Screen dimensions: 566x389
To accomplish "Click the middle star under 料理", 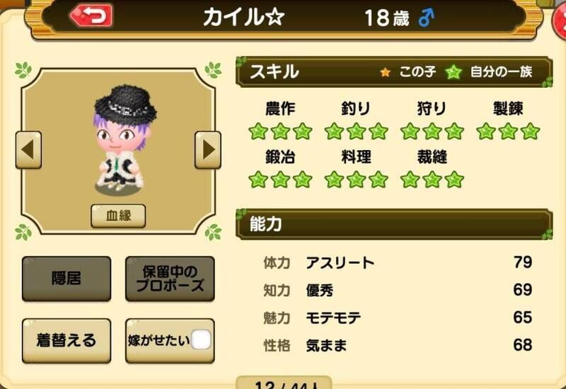I will (x=357, y=180).
